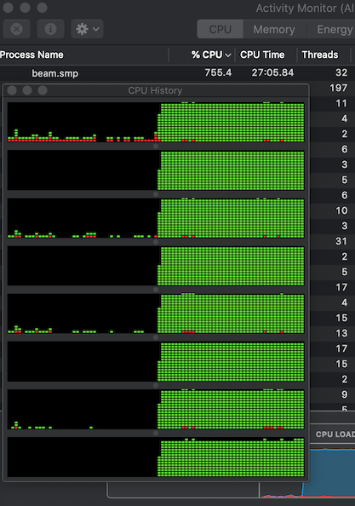Click the divider handle below first core graph

point(156,147)
